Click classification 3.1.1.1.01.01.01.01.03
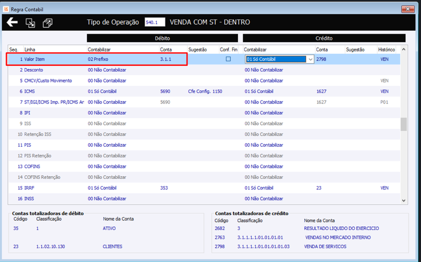 264,246
